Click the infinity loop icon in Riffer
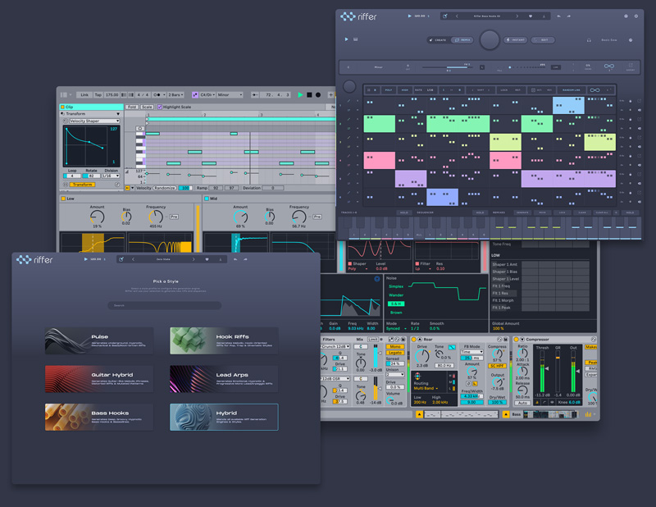The width and height of the screenshot is (656, 507). point(608,66)
